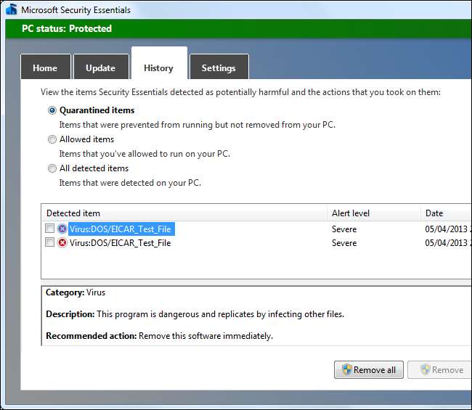The height and width of the screenshot is (410, 472).
Task: Switch to All detected items option
Action: [52, 168]
